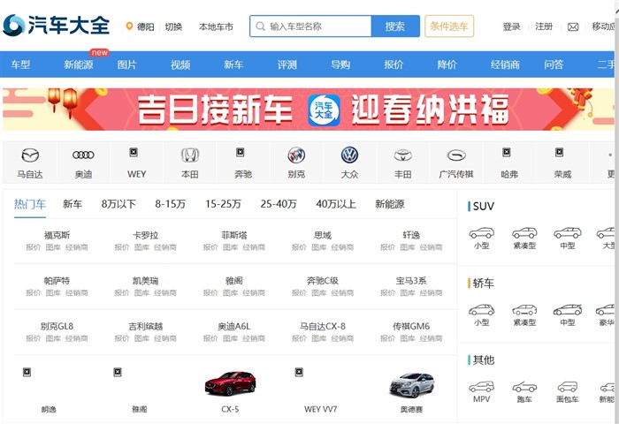This screenshot has width=619, height=424.
Task: Click 切换 to change city
Action: click(x=173, y=26)
